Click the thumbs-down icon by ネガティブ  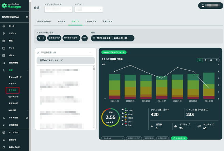[199, 126]
